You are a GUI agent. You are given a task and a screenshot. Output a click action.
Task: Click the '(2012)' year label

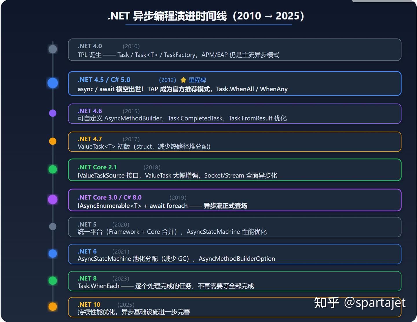click(168, 80)
